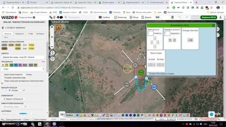Open the 'Коментар' menu in top bar
Image resolution: width=226 pixels, height=127 pixels.
[120, 17]
